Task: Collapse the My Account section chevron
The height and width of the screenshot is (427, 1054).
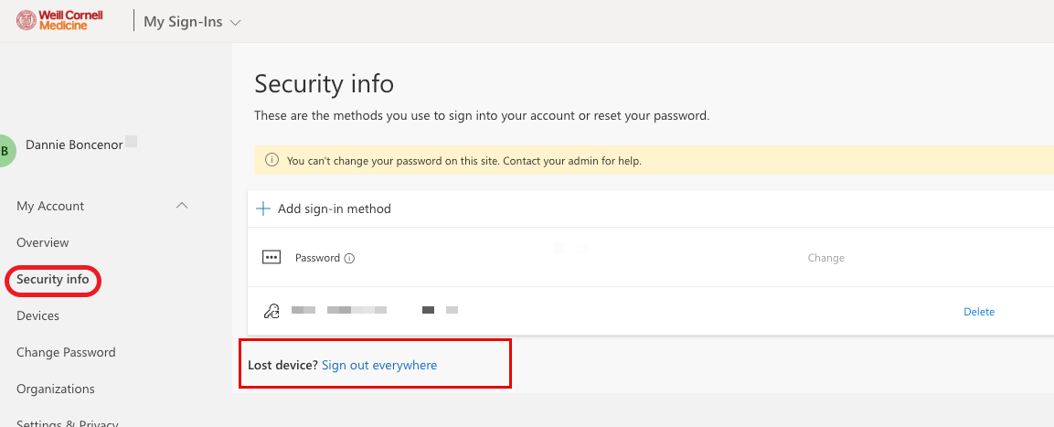Action: (x=182, y=206)
